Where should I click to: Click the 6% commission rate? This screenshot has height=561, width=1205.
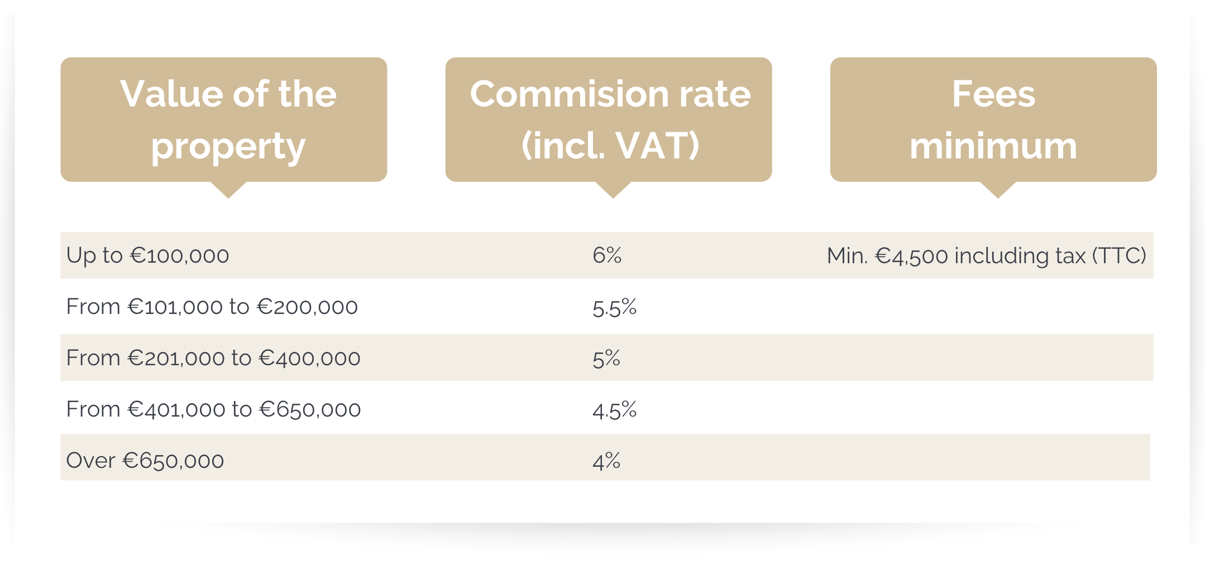(607, 255)
